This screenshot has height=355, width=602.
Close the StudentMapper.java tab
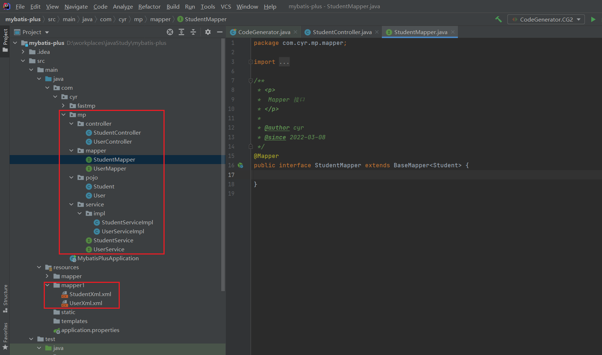[x=453, y=32]
